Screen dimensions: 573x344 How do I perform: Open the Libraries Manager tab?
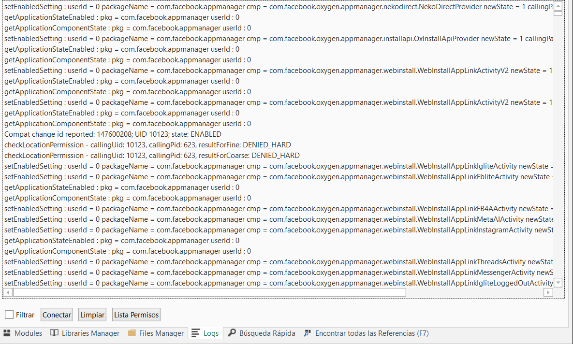[85, 333]
